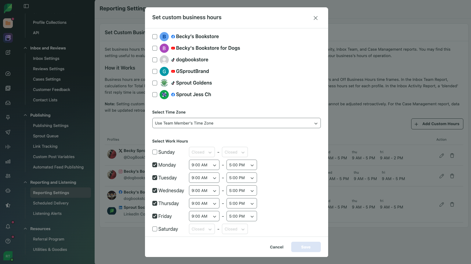Check the Becky's Bookstore profile checkbox
The image size is (471, 264).
(x=155, y=37)
